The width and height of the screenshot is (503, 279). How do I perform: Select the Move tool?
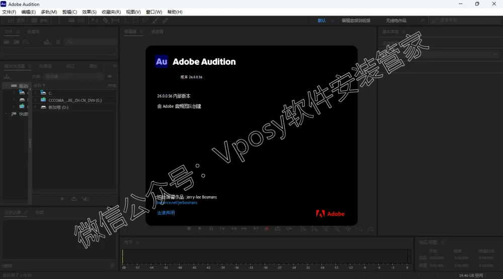[95, 21]
